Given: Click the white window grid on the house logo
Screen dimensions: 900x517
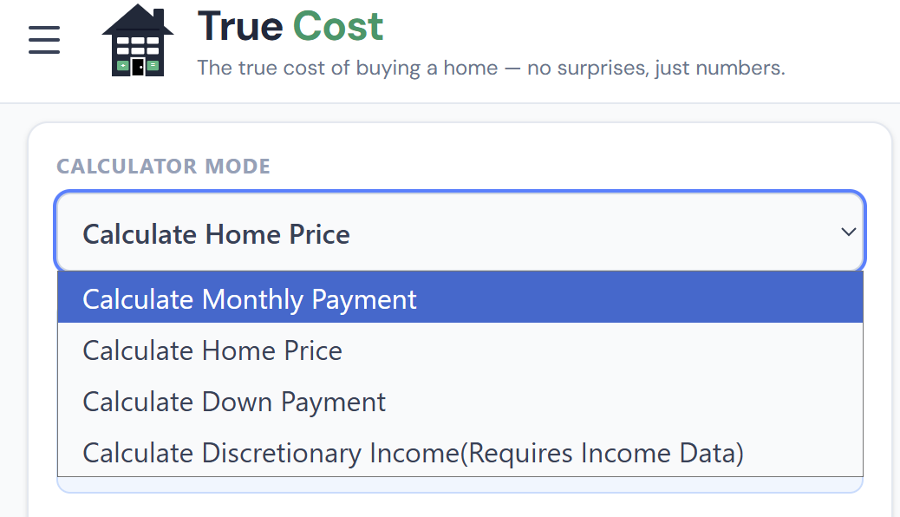Looking at the screenshot, I should (x=138, y=45).
